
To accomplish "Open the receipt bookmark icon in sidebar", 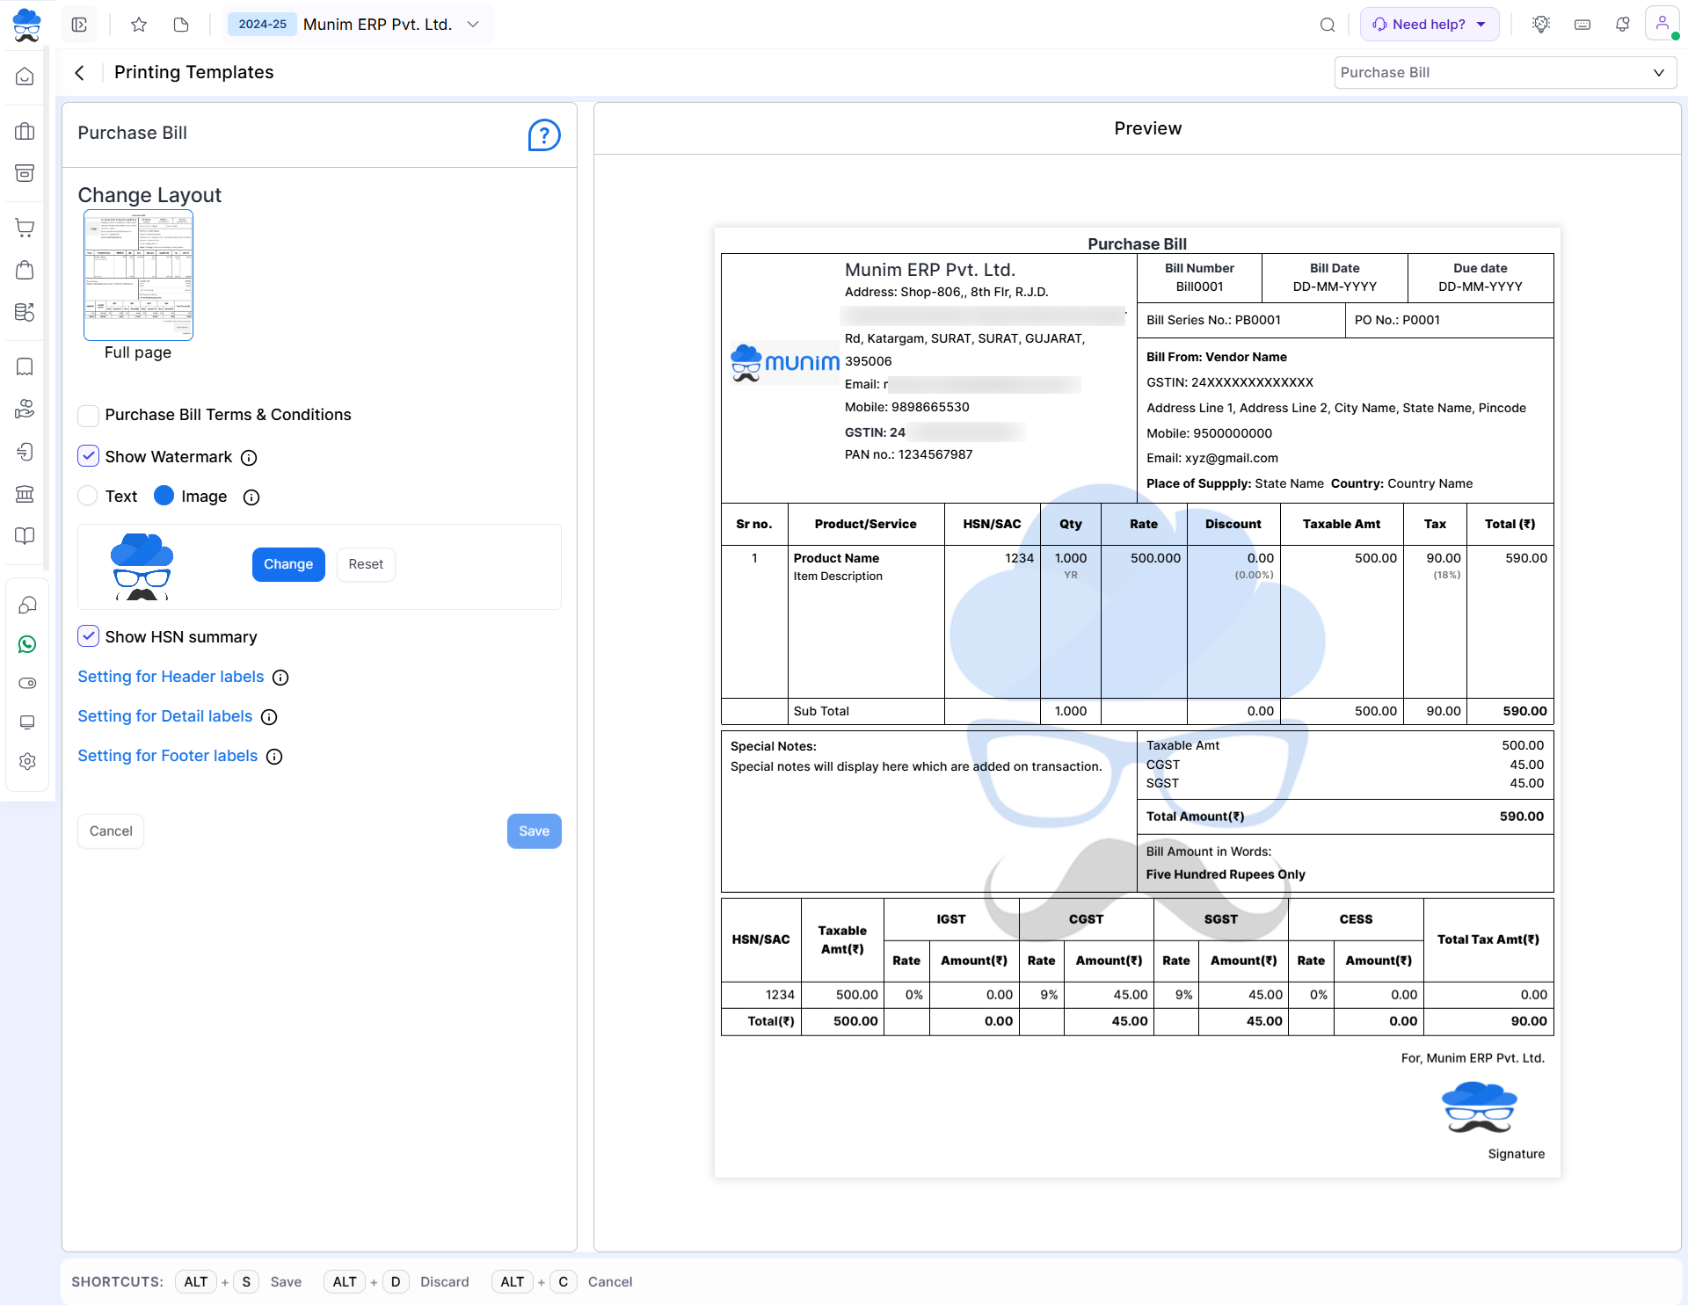I will [25, 366].
